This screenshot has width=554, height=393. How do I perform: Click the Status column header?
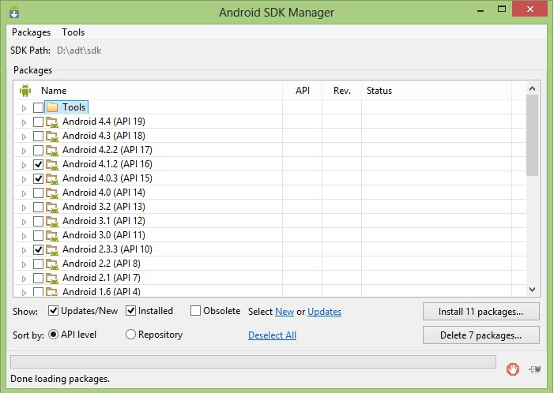click(x=436, y=91)
